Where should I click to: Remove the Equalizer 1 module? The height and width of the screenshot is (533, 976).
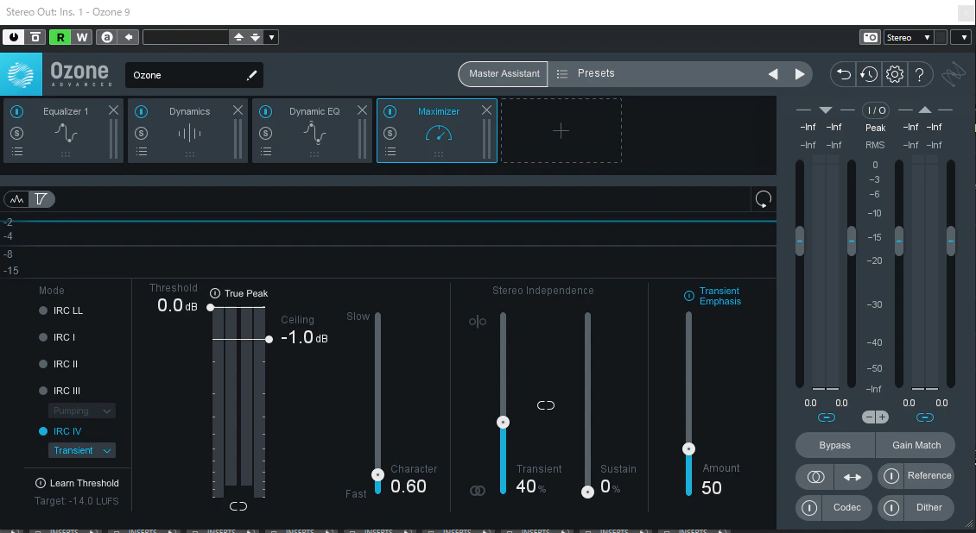point(113,110)
